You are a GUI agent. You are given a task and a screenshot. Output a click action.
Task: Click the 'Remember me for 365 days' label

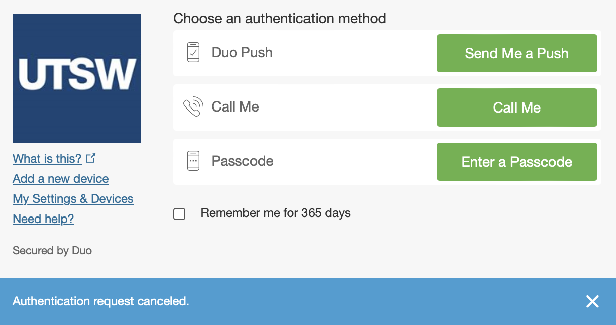point(275,213)
